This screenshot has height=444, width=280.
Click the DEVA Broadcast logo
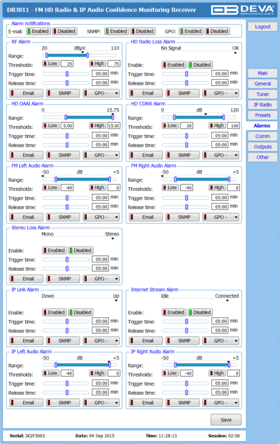click(x=242, y=10)
